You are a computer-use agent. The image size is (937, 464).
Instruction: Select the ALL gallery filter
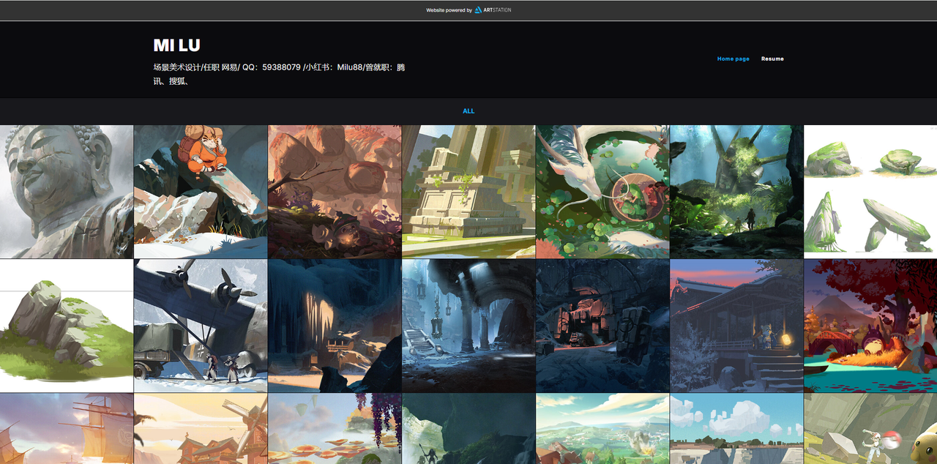[x=468, y=111]
